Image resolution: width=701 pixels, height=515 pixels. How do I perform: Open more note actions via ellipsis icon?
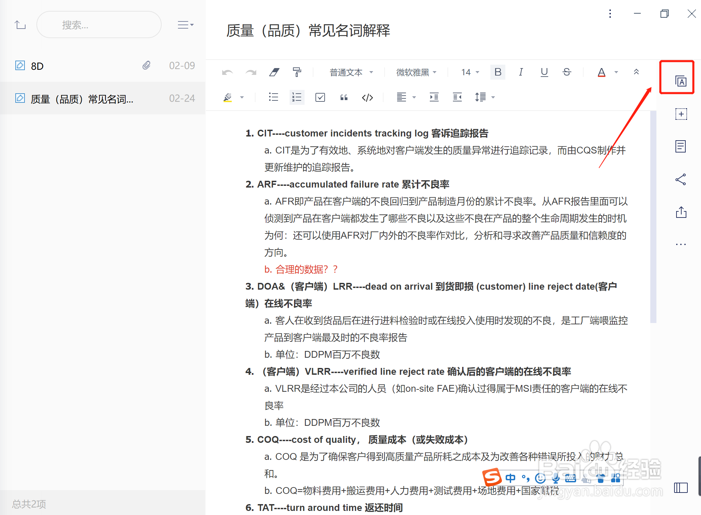click(680, 244)
